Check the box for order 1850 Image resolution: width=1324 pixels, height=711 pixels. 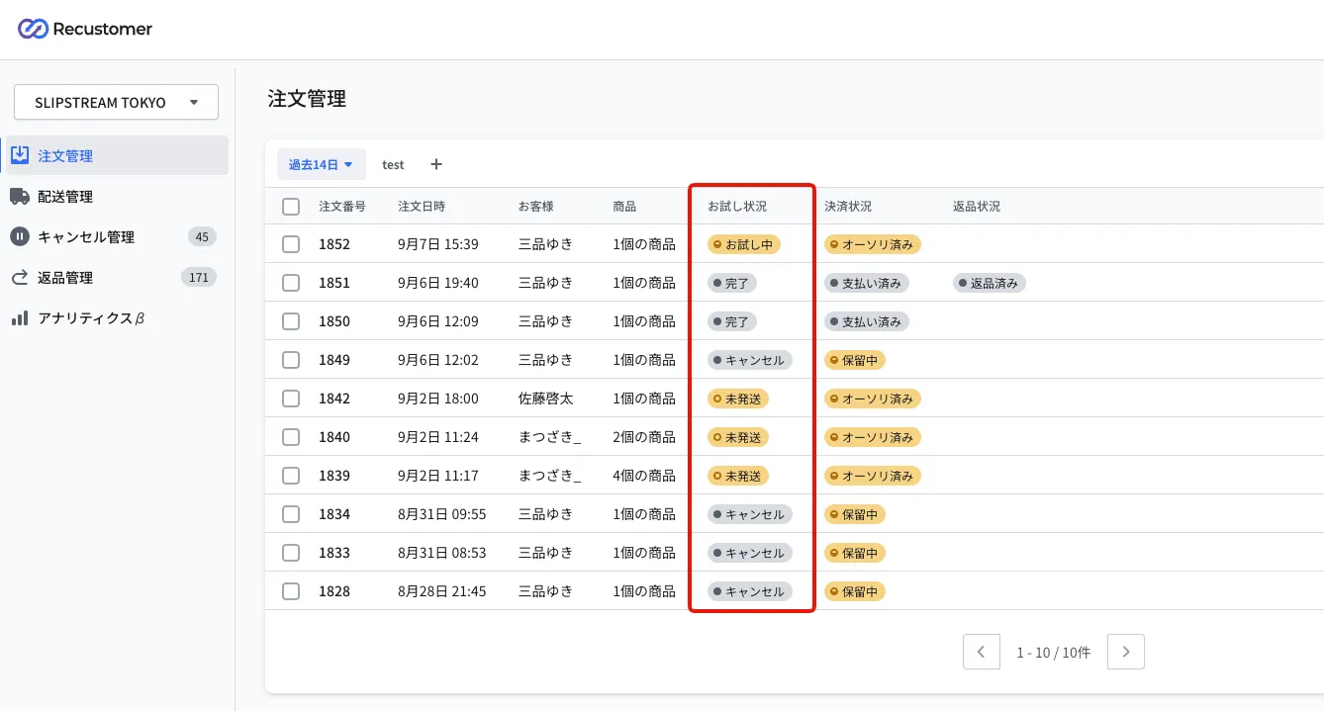[291, 321]
